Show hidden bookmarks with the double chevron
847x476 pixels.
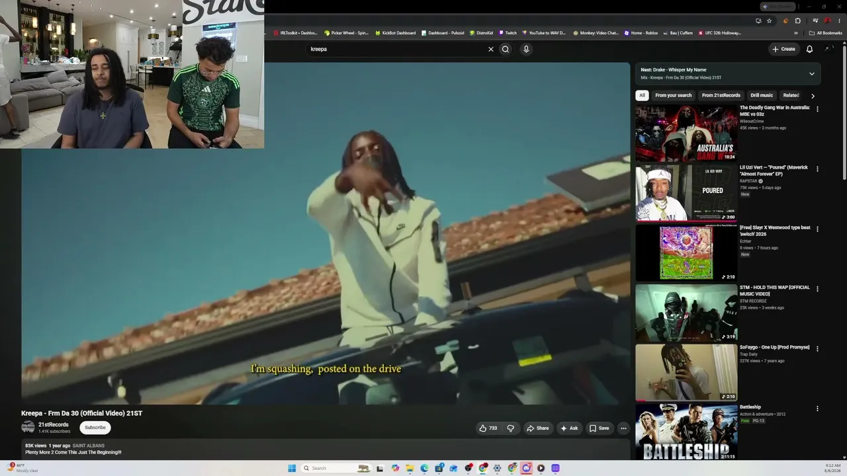(796, 33)
